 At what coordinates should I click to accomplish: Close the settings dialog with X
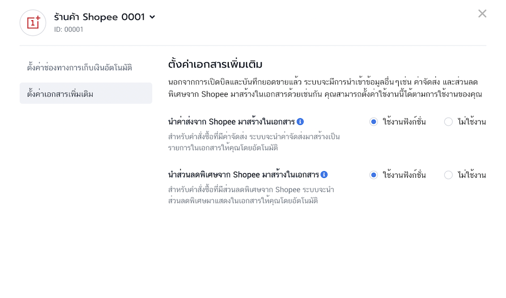coord(482,14)
